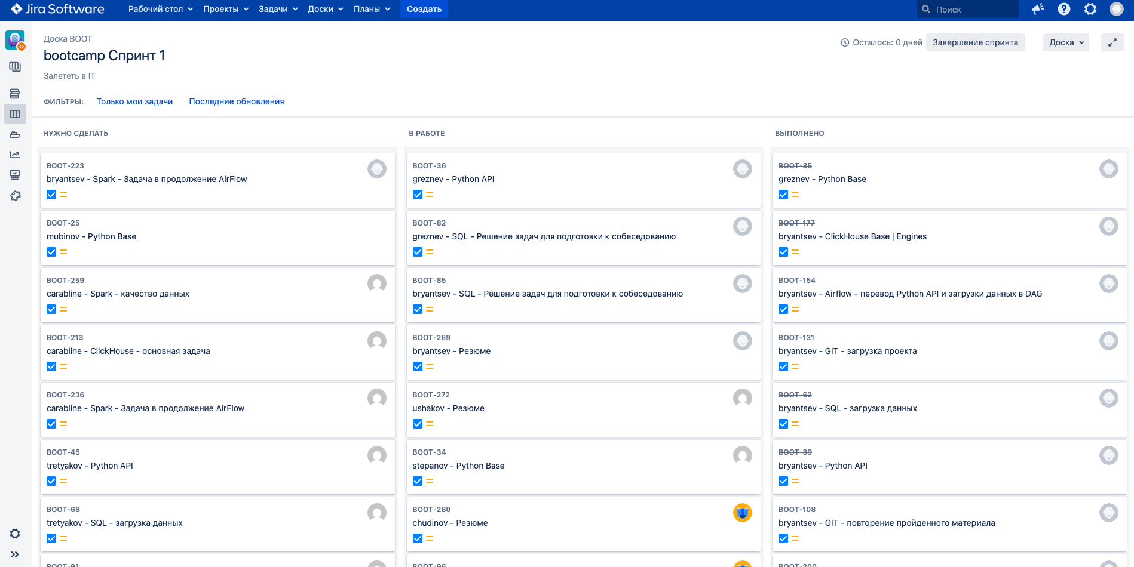Viewport: 1134px width, 567px height.
Task: Click the task type checkbox on BOOT-213
Action: click(51, 366)
